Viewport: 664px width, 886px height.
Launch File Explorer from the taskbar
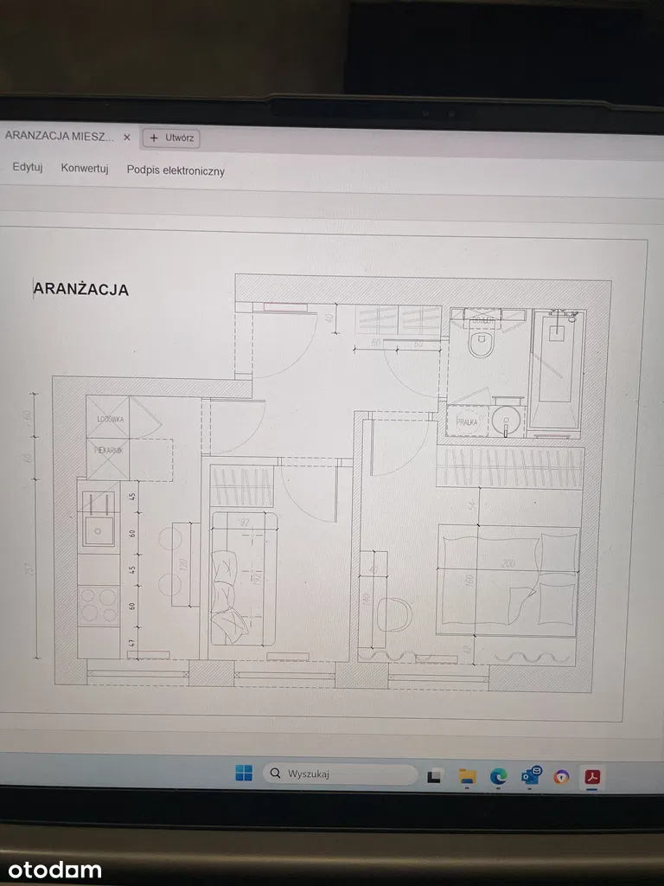point(468,776)
